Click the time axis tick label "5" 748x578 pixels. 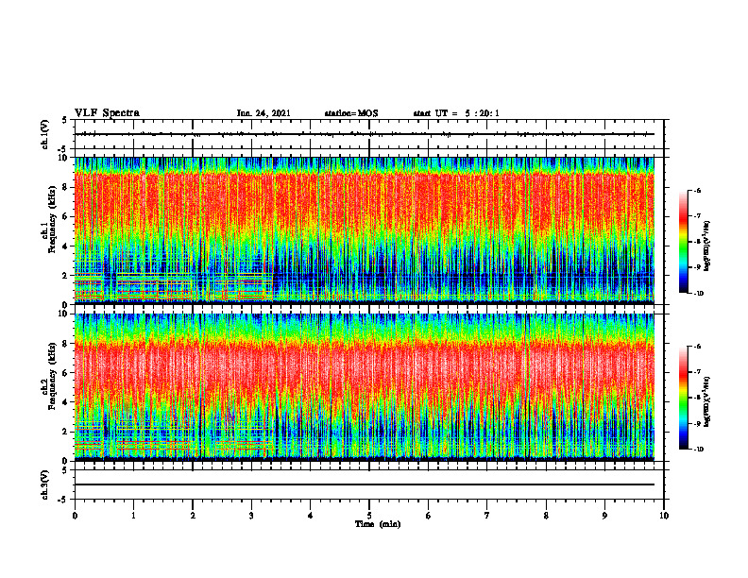[x=369, y=516]
